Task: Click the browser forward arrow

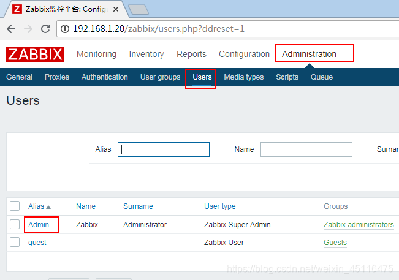Action: 28,29
